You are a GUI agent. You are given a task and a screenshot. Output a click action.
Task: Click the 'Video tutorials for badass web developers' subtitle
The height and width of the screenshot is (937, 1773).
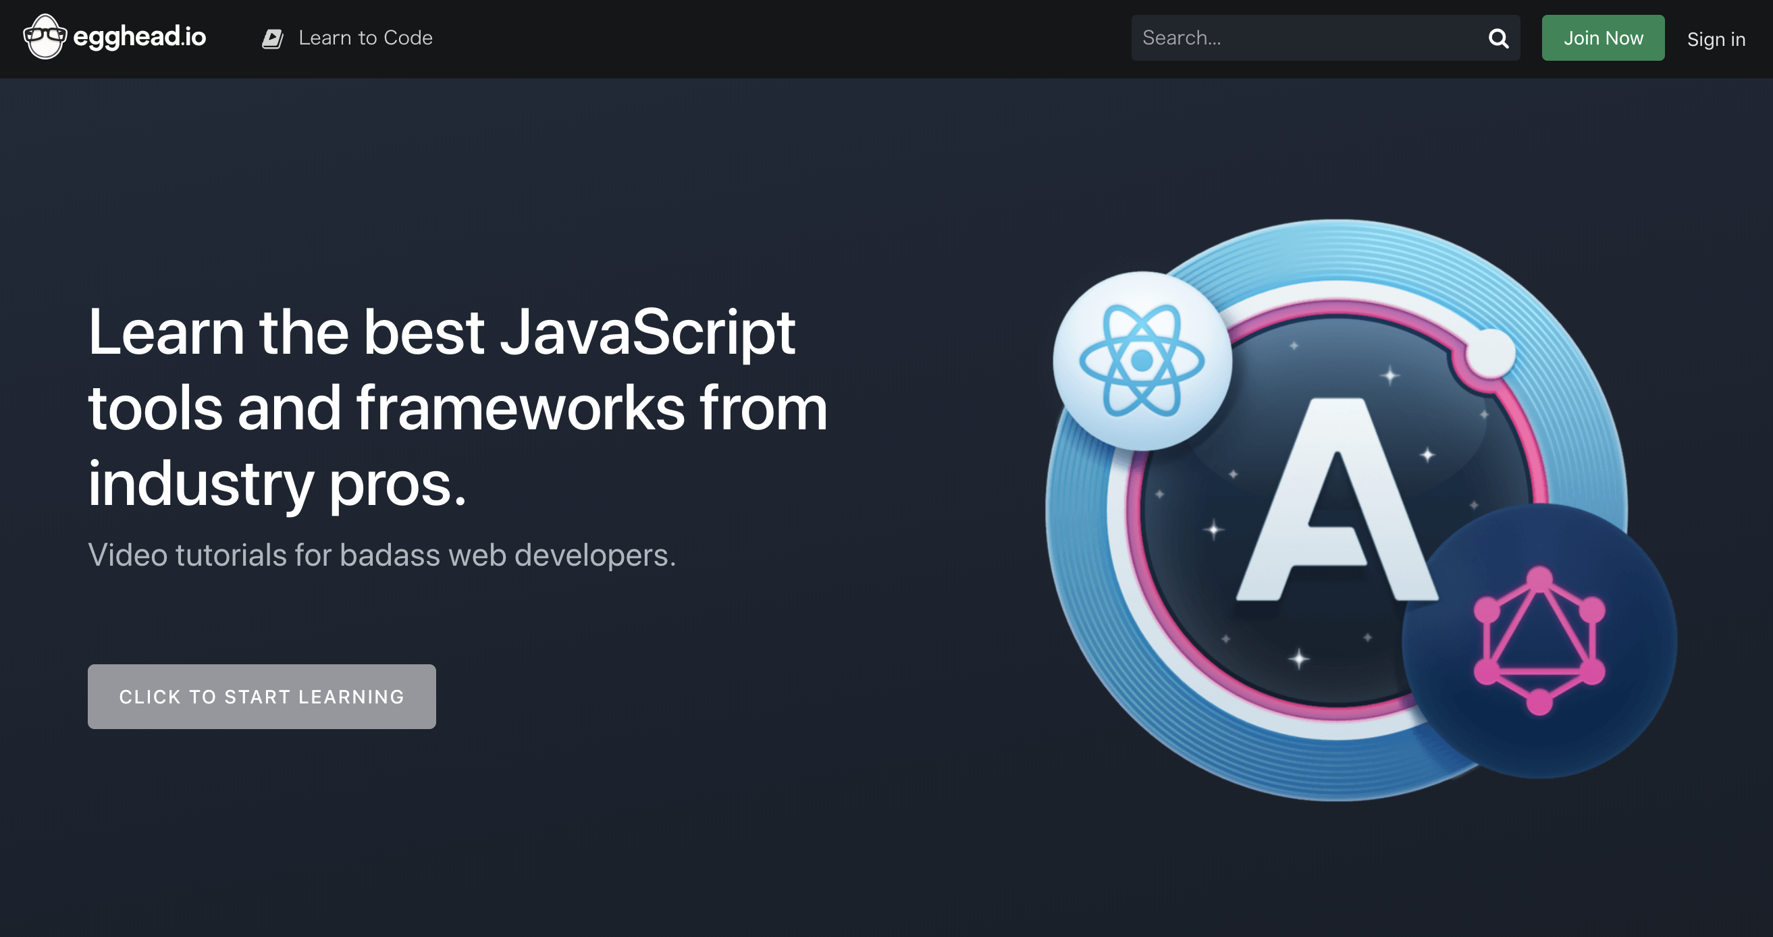(x=382, y=555)
